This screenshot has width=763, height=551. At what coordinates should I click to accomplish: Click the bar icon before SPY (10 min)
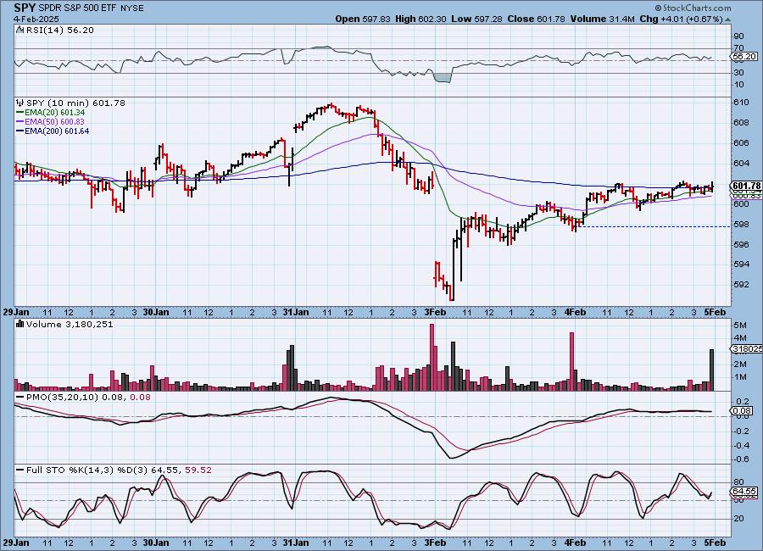pyautogui.click(x=20, y=103)
